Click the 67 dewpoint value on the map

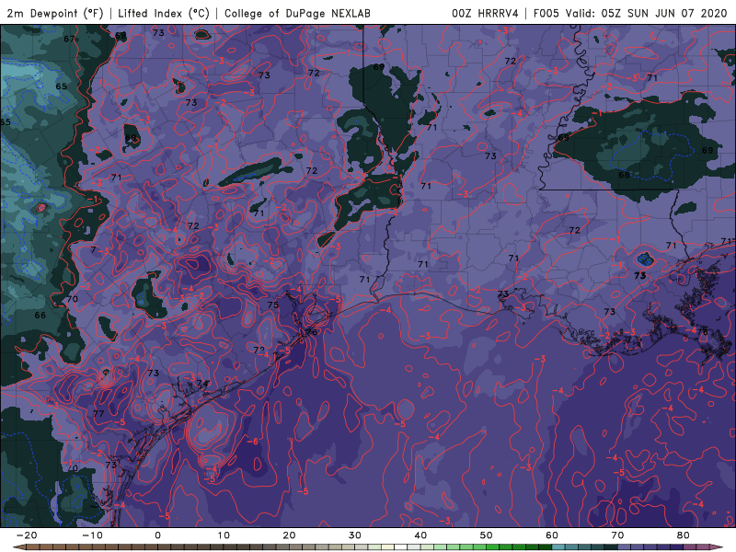(x=70, y=39)
